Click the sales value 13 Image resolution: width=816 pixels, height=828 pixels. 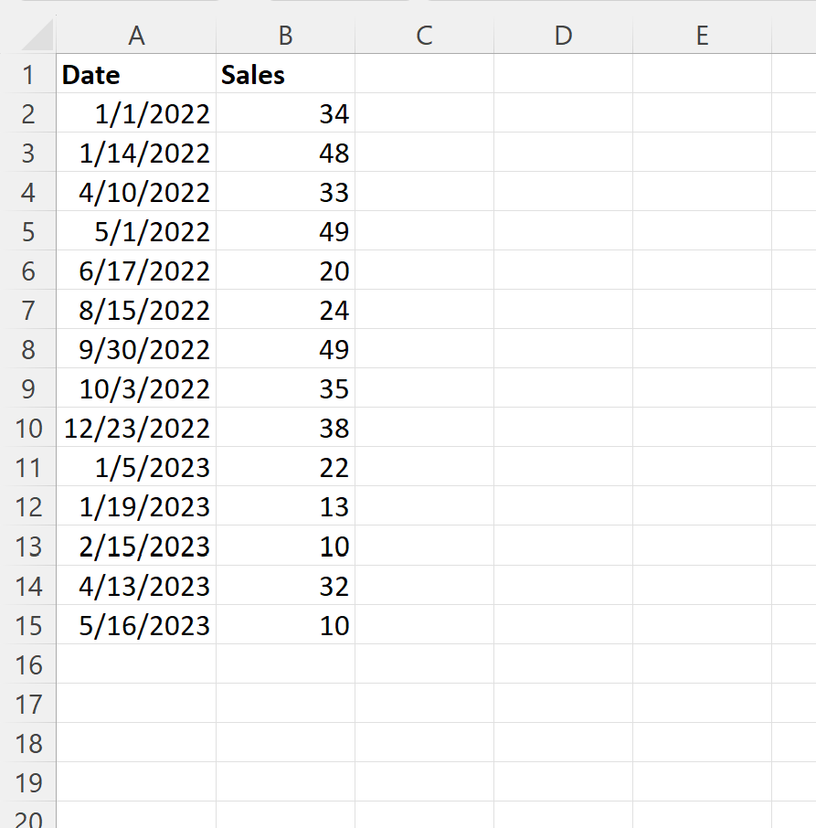(x=284, y=507)
